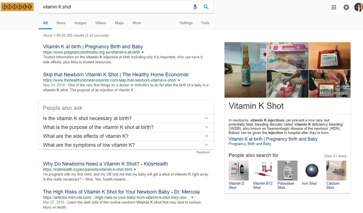Open 'The High Risks of Vitamin K Shot' Mercola result
This screenshot has width=363, height=213.
coord(121,192)
